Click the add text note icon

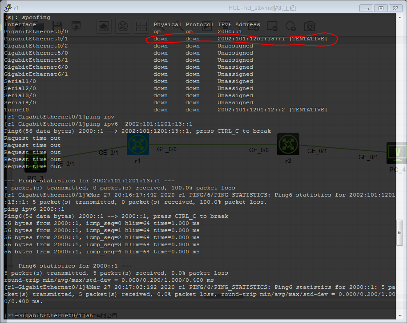coord(254,26)
